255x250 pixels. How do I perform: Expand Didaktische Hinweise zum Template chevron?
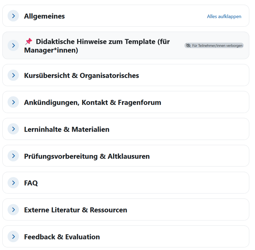click(x=13, y=46)
